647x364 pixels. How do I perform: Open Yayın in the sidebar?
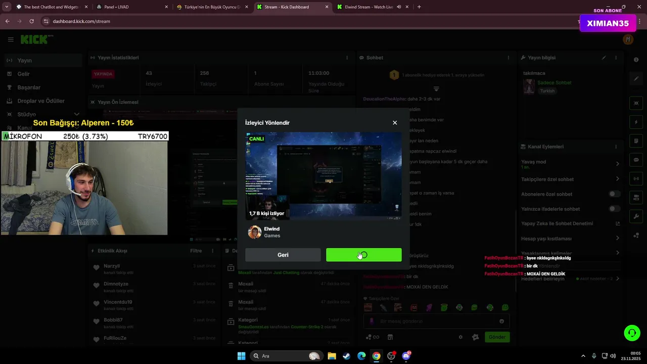[42, 60]
